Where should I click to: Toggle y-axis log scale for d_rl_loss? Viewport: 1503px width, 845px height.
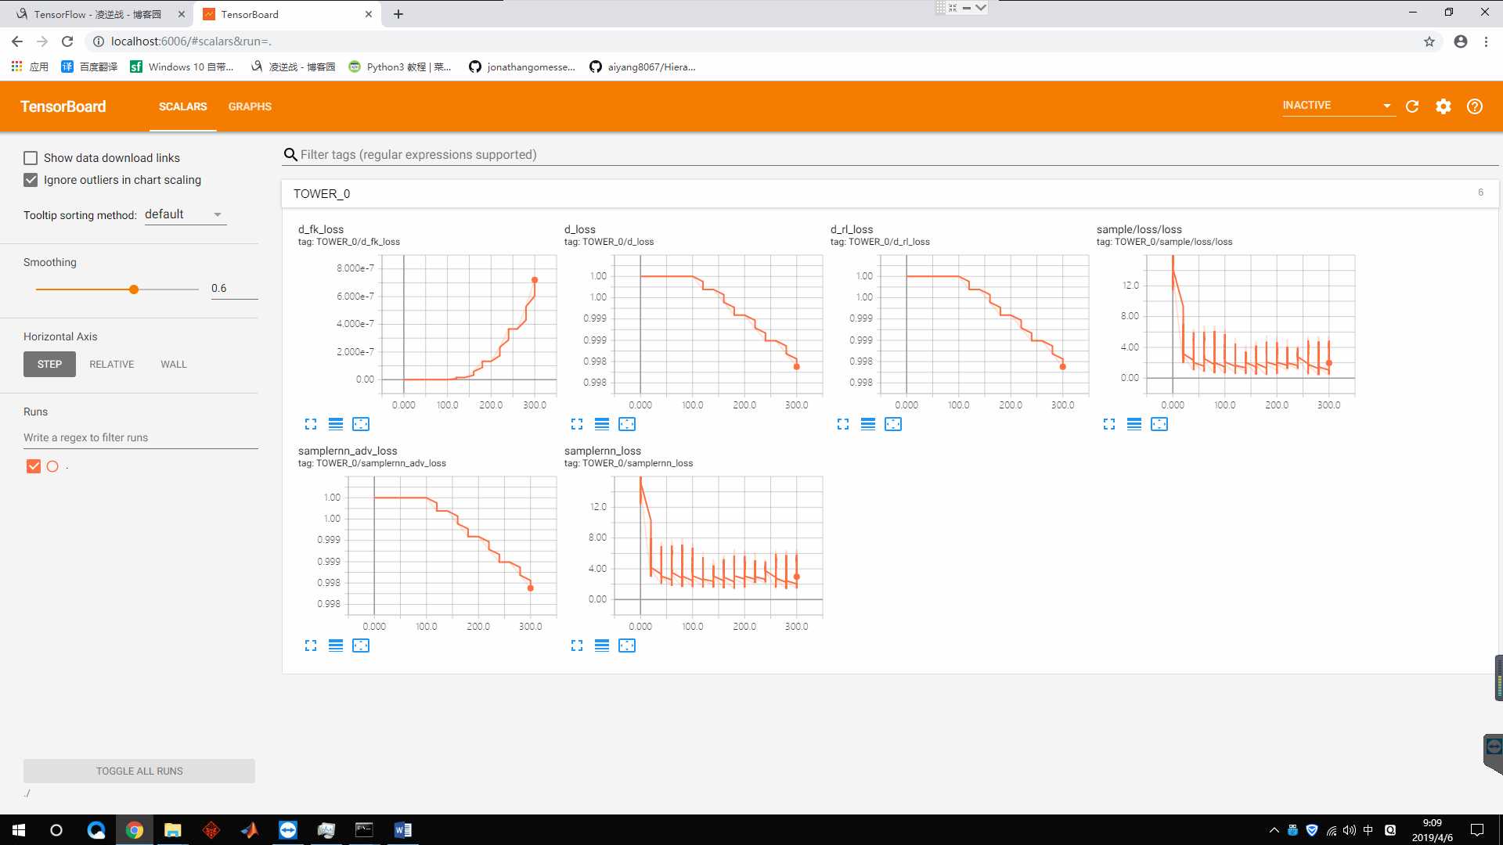pyautogui.click(x=868, y=424)
